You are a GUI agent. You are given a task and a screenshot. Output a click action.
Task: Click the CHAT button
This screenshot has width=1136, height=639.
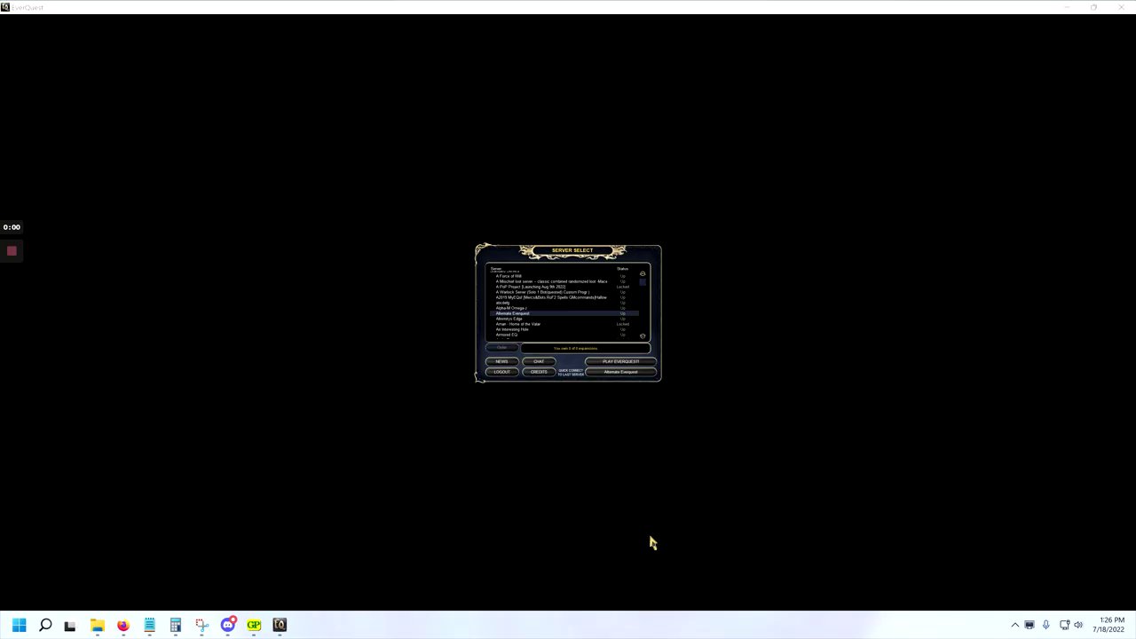[539, 361]
